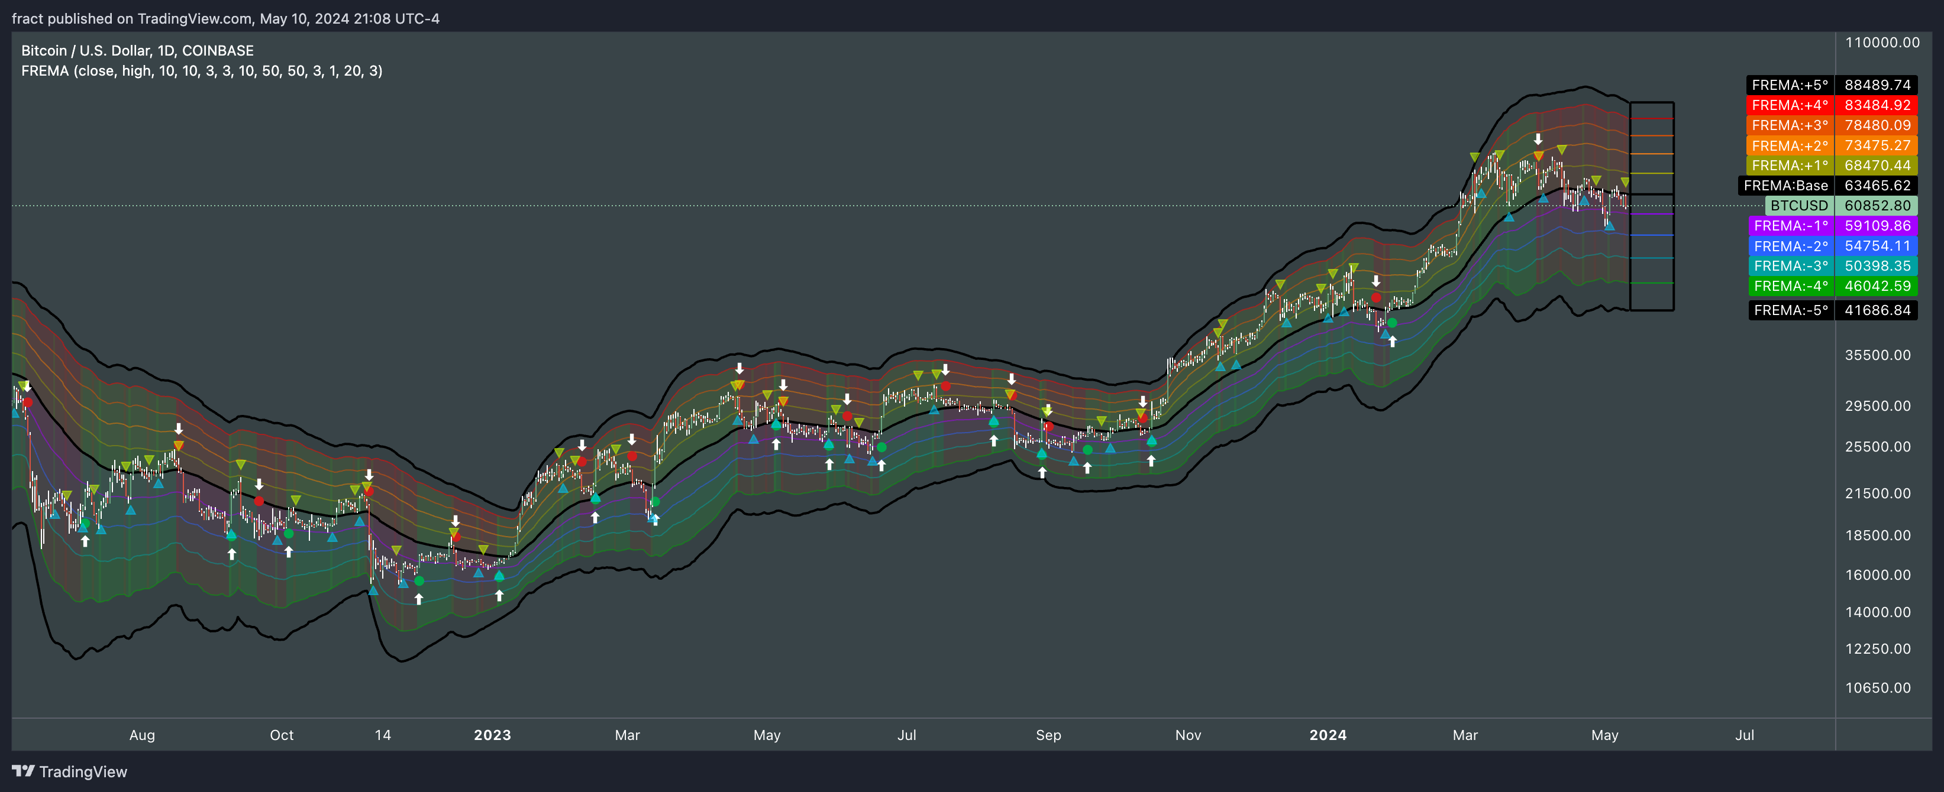Viewport: 1944px width, 792px height.
Task: Click the 18500.00 price axis tick
Action: [x=1878, y=535]
